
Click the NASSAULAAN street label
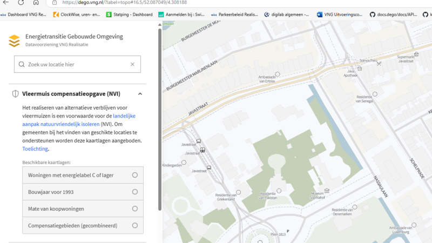pos(381,186)
